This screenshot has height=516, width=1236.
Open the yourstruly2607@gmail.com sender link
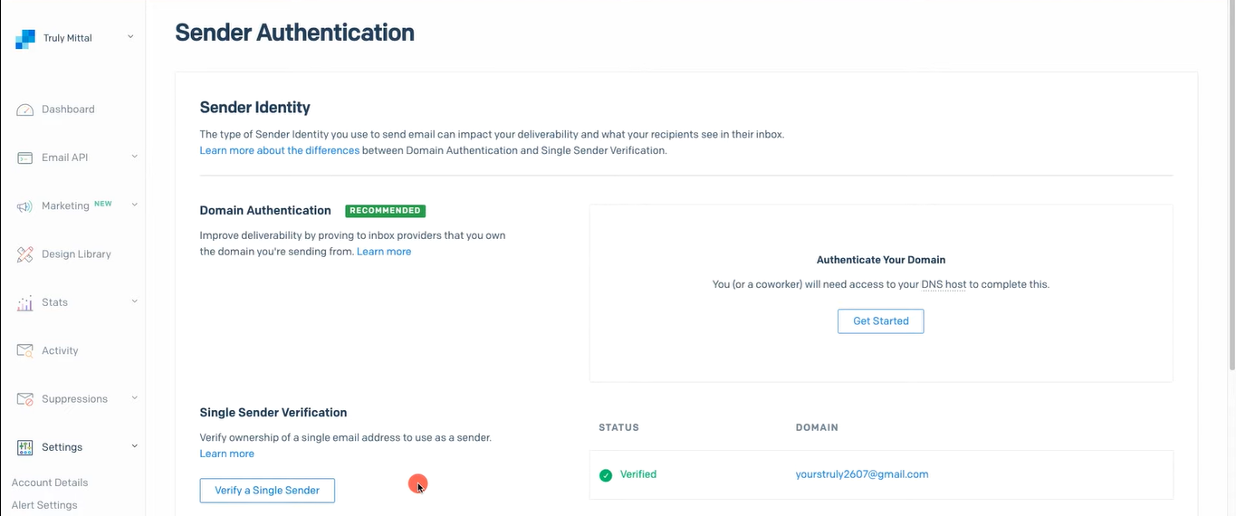(x=862, y=474)
